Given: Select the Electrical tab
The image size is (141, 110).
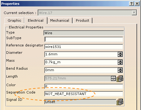Looking at the screenshot, I should 36,20.
